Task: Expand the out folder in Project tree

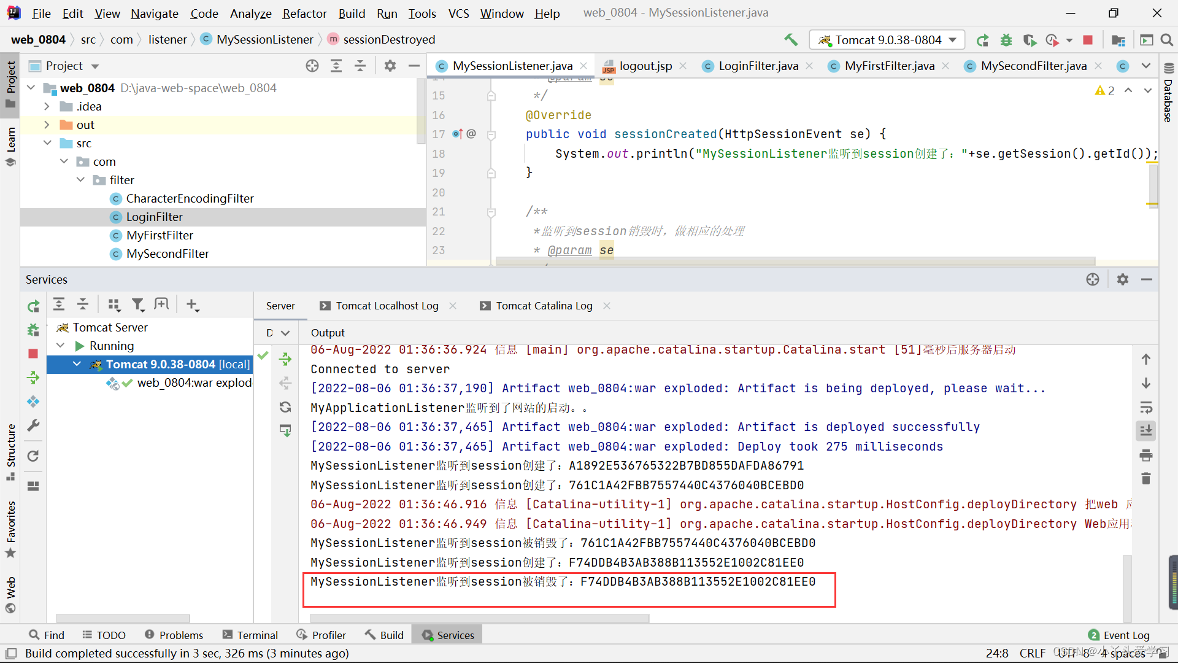Action: 47,125
